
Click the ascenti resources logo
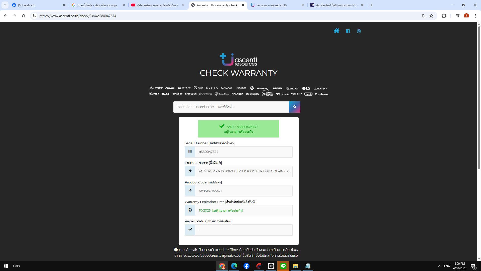238,60
